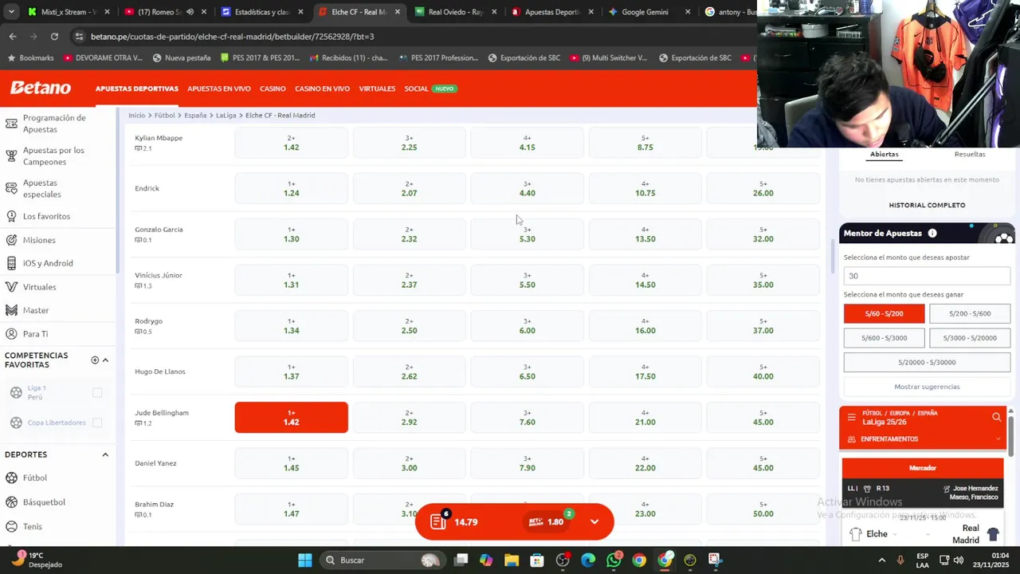This screenshot has width=1020, height=574.
Task: Select Fútbol sport icon in Deportes
Action: coord(11,478)
